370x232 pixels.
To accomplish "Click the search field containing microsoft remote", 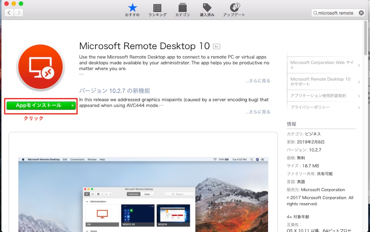I will (x=338, y=13).
